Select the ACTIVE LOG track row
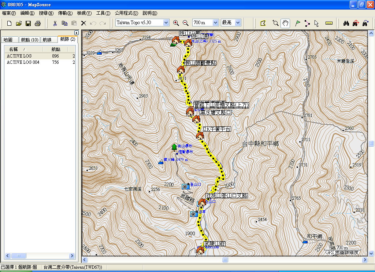Screen dimensions: 375x272 [40, 56]
